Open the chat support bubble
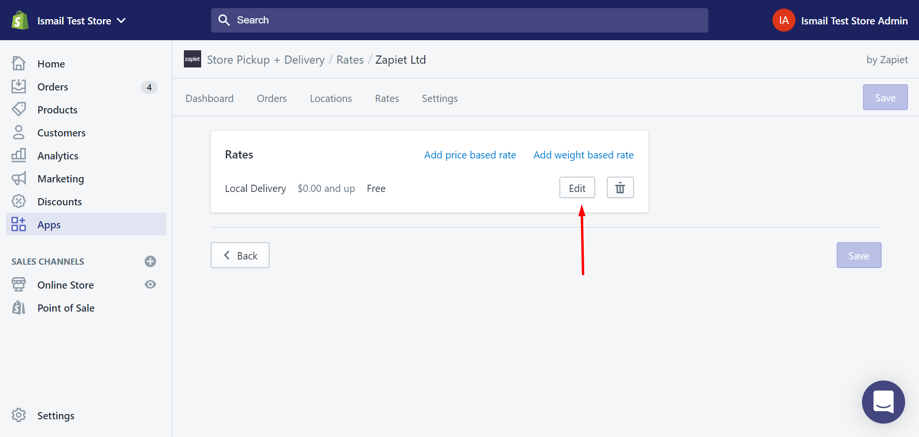 tap(883, 402)
